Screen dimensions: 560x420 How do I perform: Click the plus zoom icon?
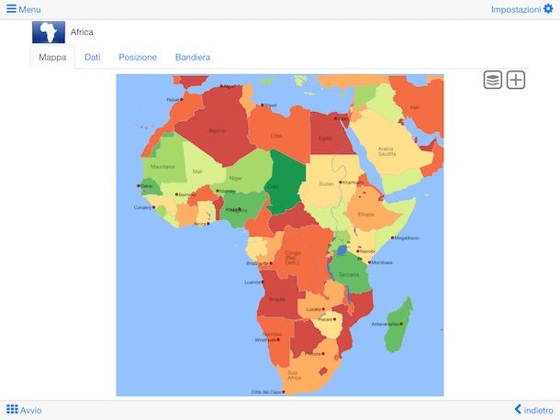point(516,80)
